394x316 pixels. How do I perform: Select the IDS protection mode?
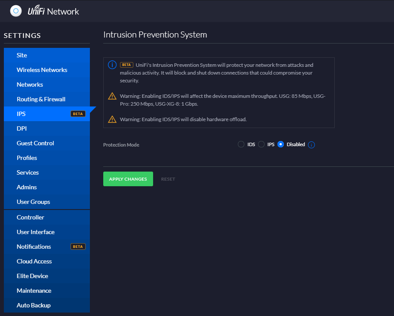point(241,144)
